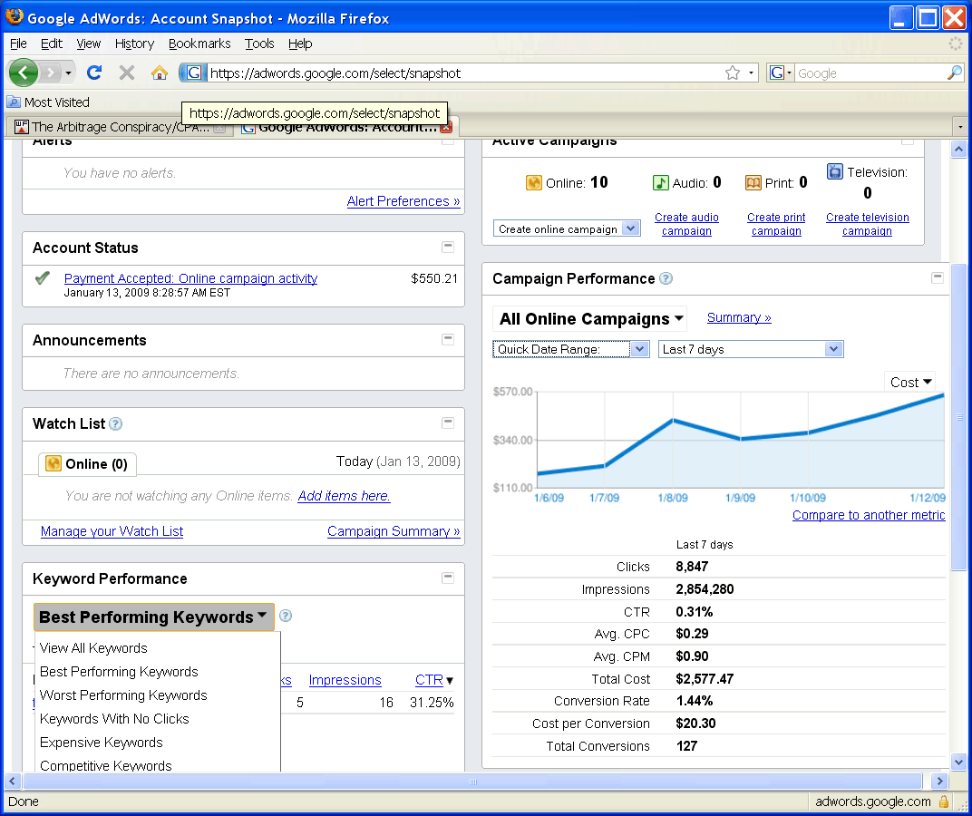Image resolution: width=972 pixels, height=816 pixels.
Task: Open the Tools menu
Action: pos(259,44)
